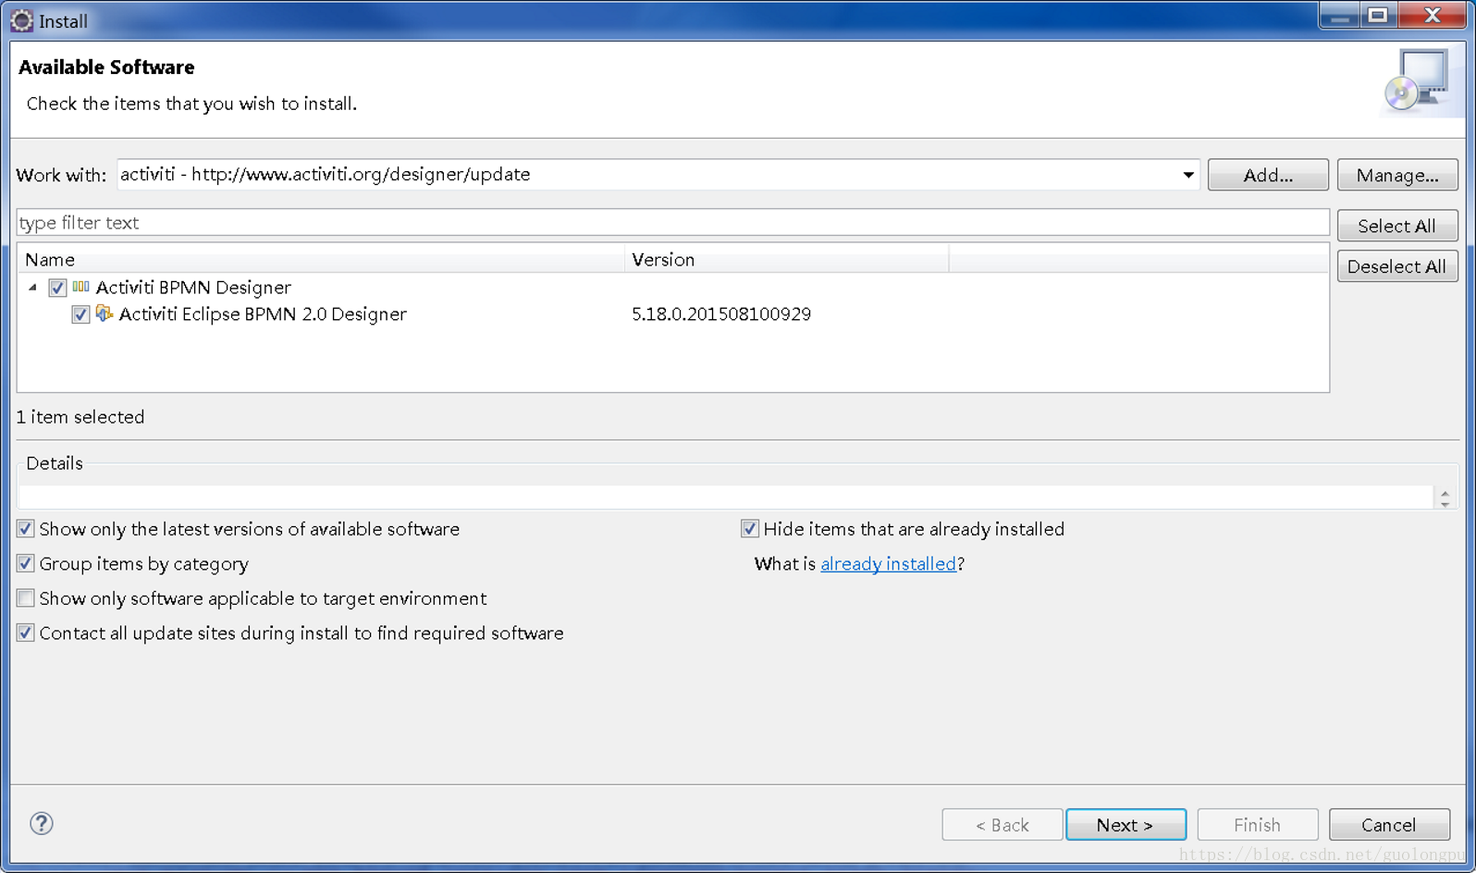Click the Deselect All button
Image resolution: width=1476 pixels, height=873 pixels.
coord(1397,266)
